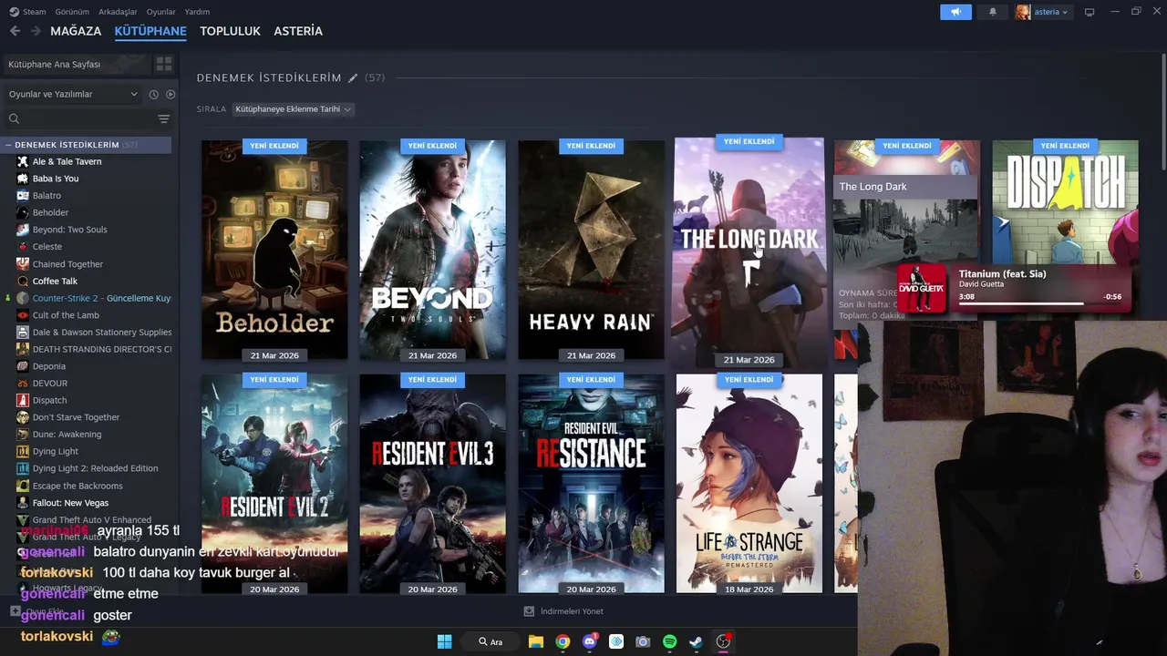This screenshot has height=656, width=1167.
Task: Open Beyond Two Souls game cover
Action: click(432, 250)
